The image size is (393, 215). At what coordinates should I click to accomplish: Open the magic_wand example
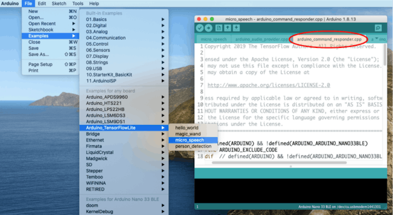tap(193, 134)
